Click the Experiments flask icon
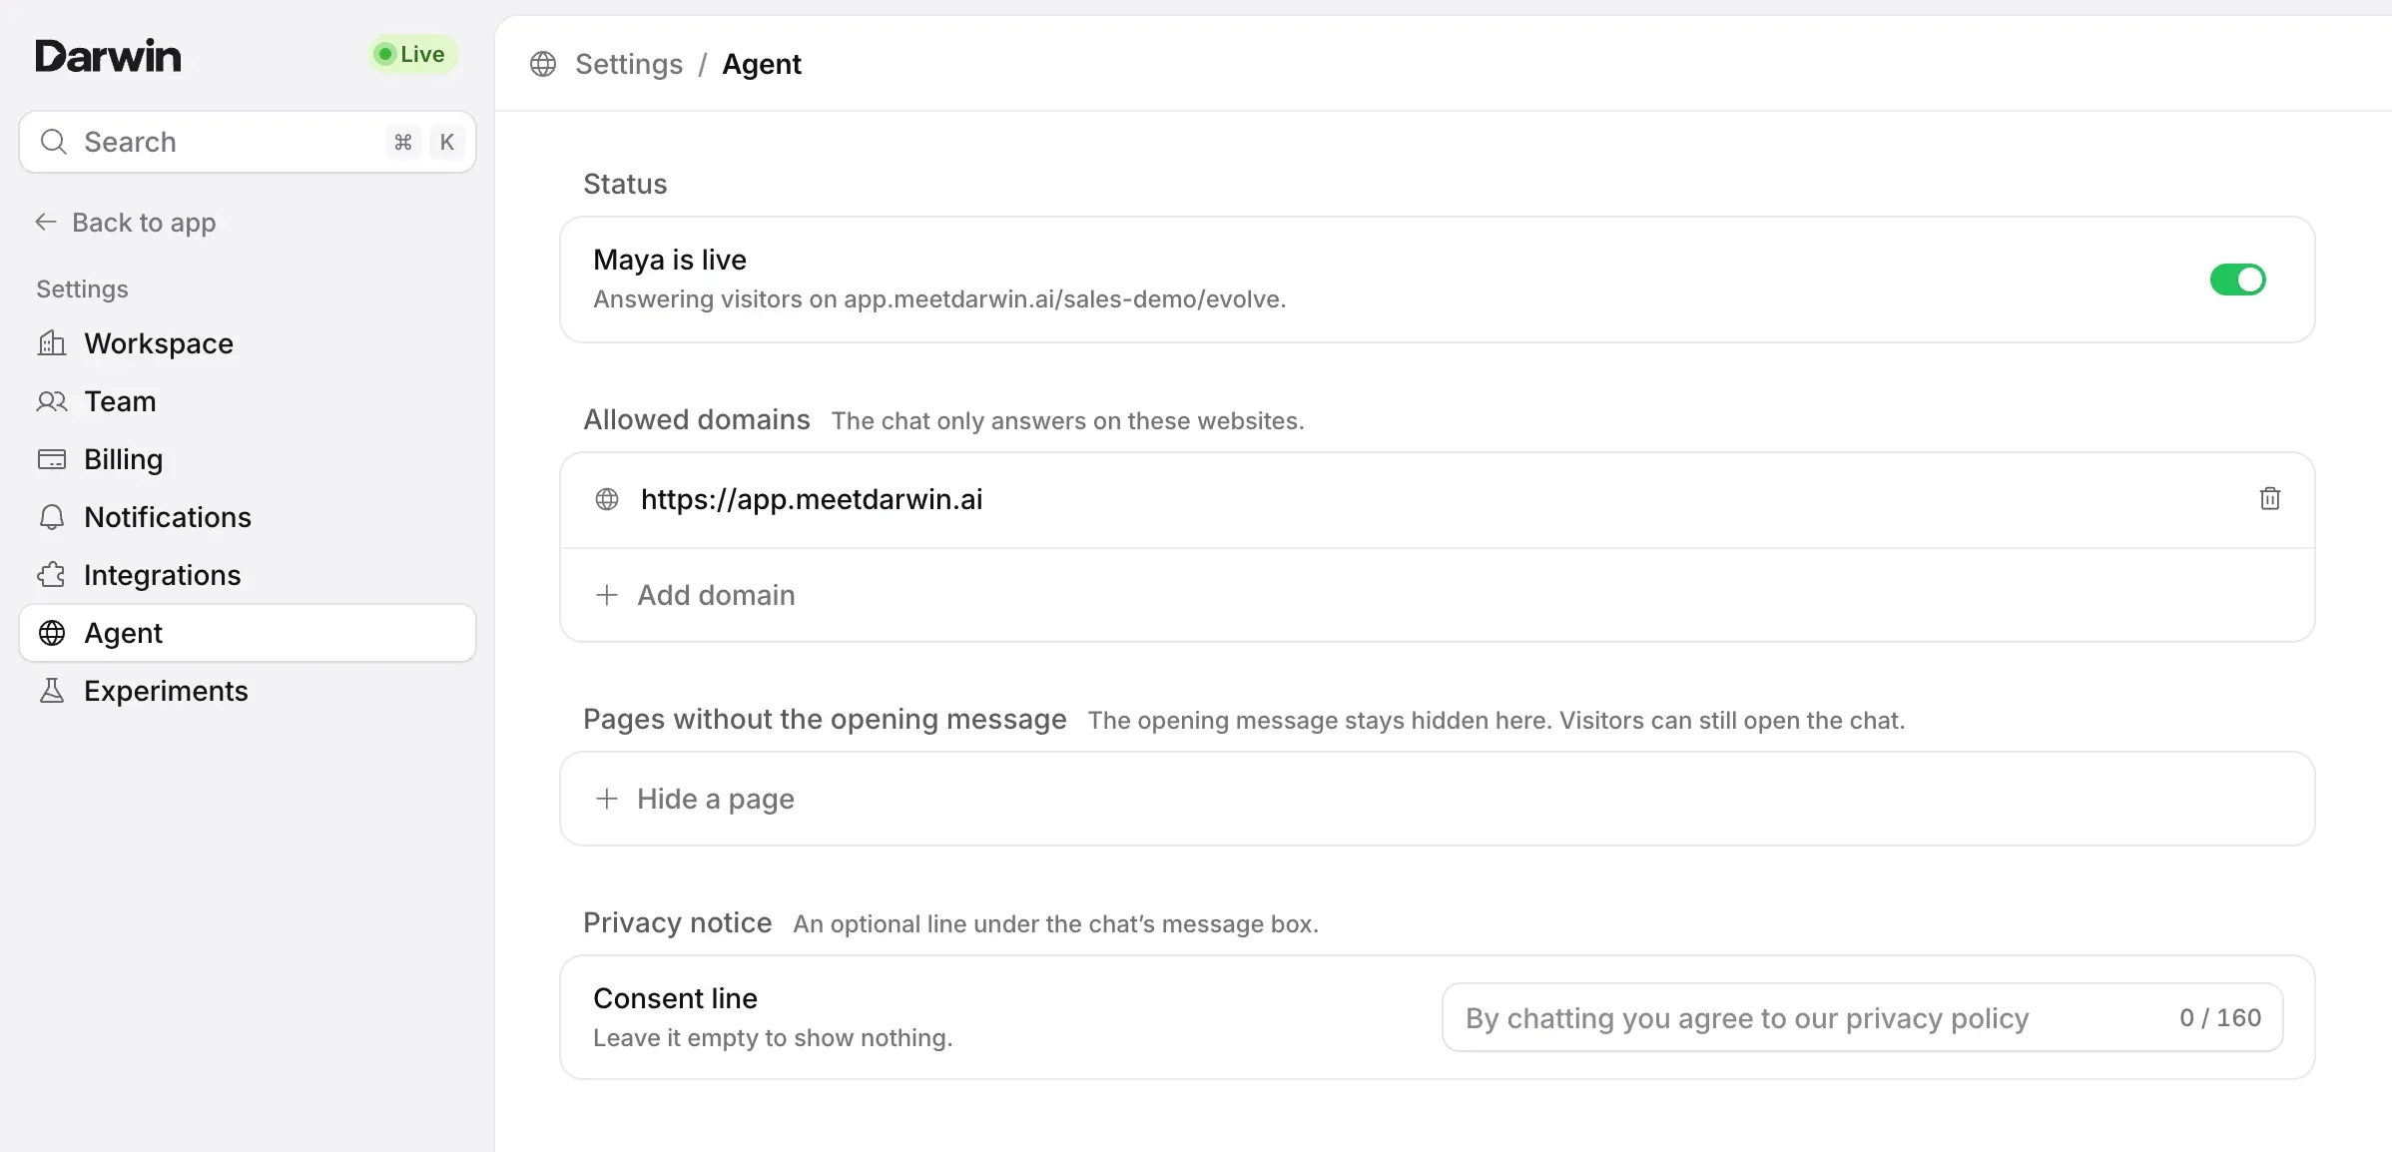The height and width of the screenshot is (1152, 2392). 52,691
